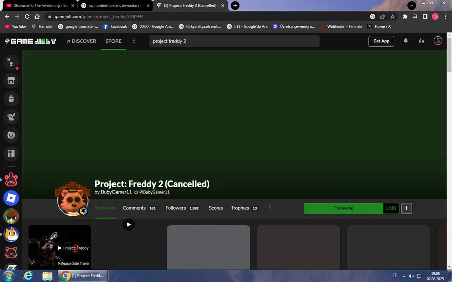Open the red bear community in the sidebar
The width and height of the screenshot is (452, 282).
pyautogui.click(x=11, y=180)
